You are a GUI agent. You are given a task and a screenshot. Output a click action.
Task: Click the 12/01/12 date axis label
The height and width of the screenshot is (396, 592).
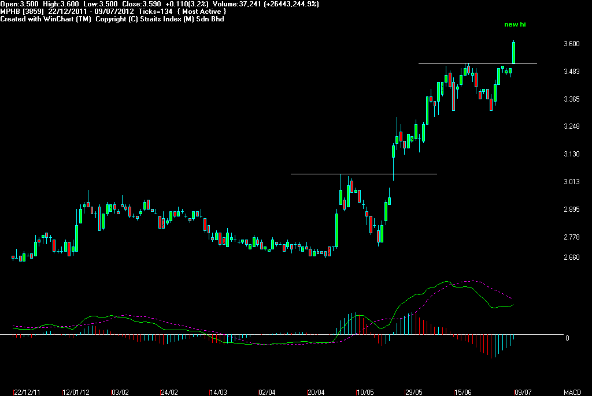point(76,392)
